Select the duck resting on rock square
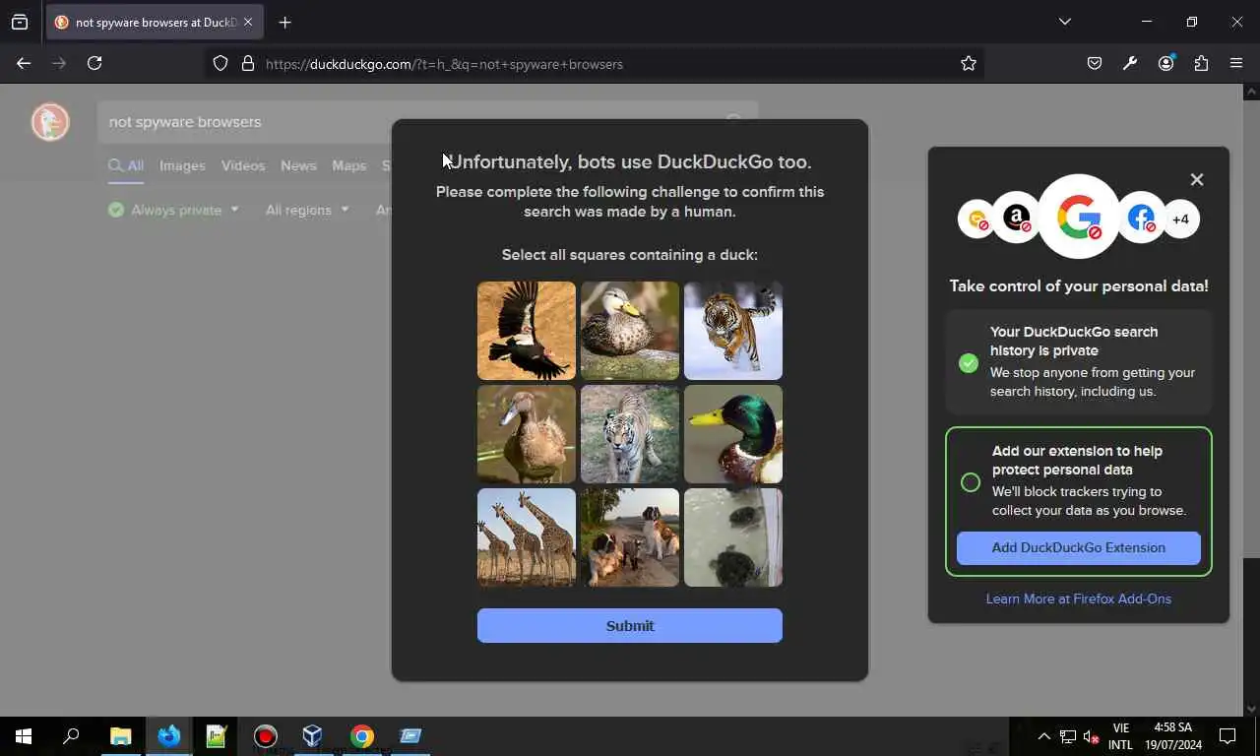 (630, 331)
